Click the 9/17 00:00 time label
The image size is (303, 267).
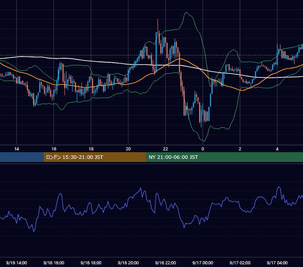203,263
